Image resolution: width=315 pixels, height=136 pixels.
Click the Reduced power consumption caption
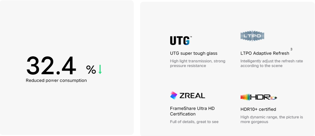pyautogui.click(x=56, y=81)
